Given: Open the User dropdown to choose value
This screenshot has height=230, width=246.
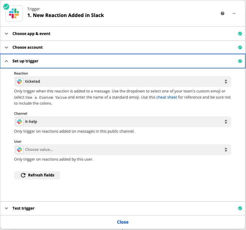Looking at the screenshot, I should point(122,150).
